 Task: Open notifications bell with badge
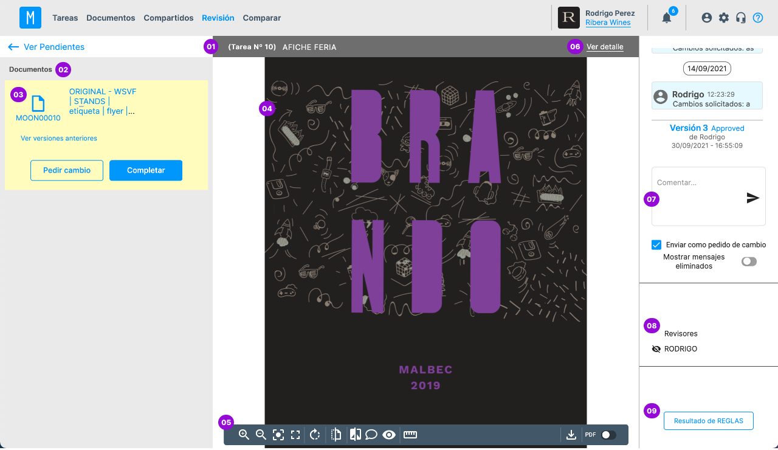click(667, 18)
